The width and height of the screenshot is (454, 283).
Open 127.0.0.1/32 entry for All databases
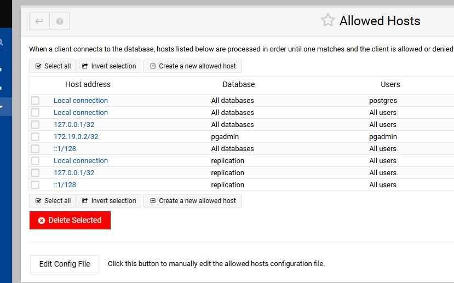[74, 125]
